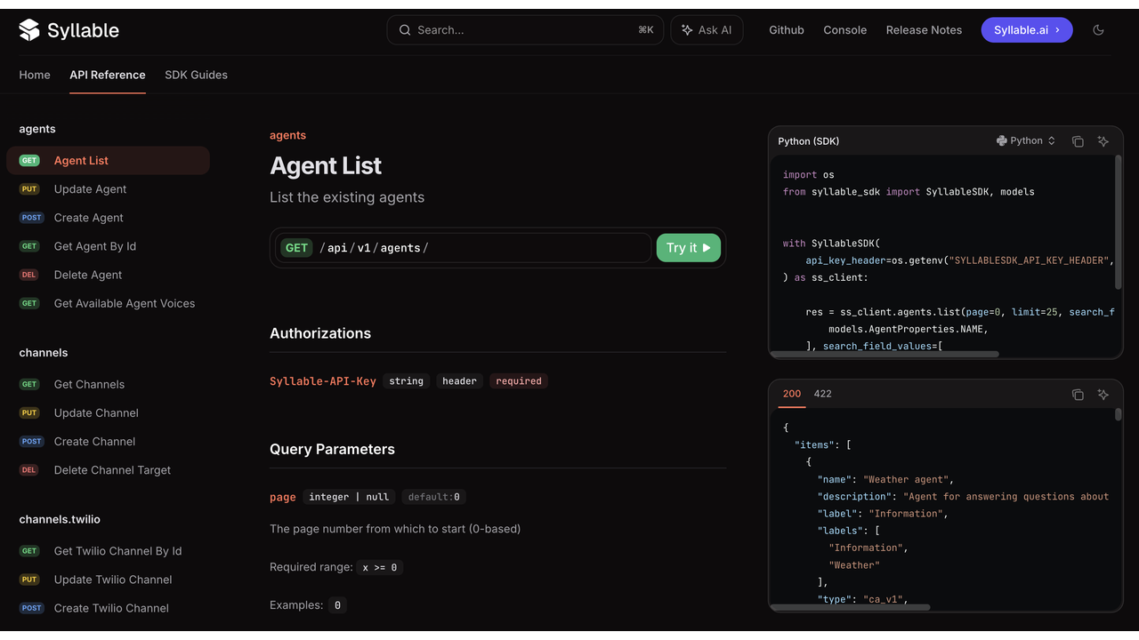Click the response panel vertical scrollbar

(1119, 415)
